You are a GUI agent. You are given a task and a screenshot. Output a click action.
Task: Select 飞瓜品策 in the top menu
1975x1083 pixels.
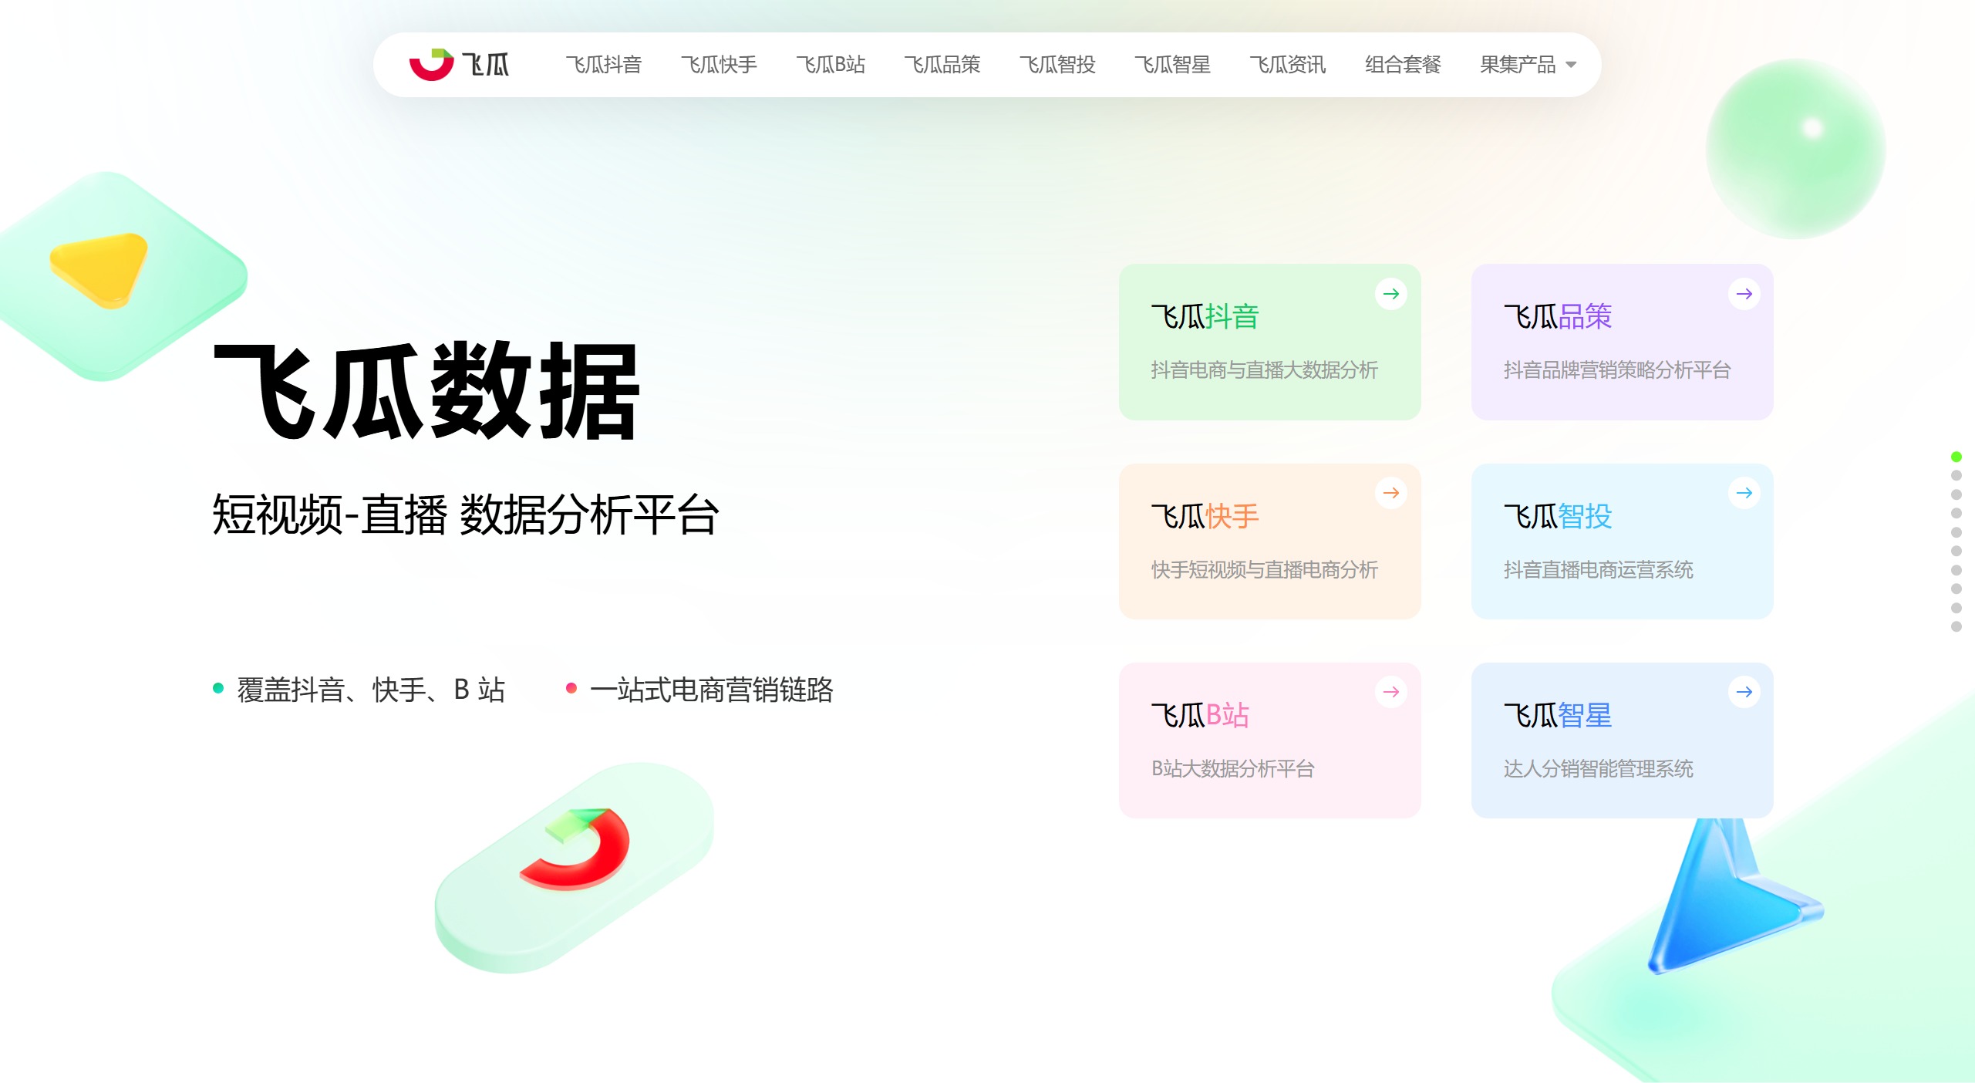[944, 64]
